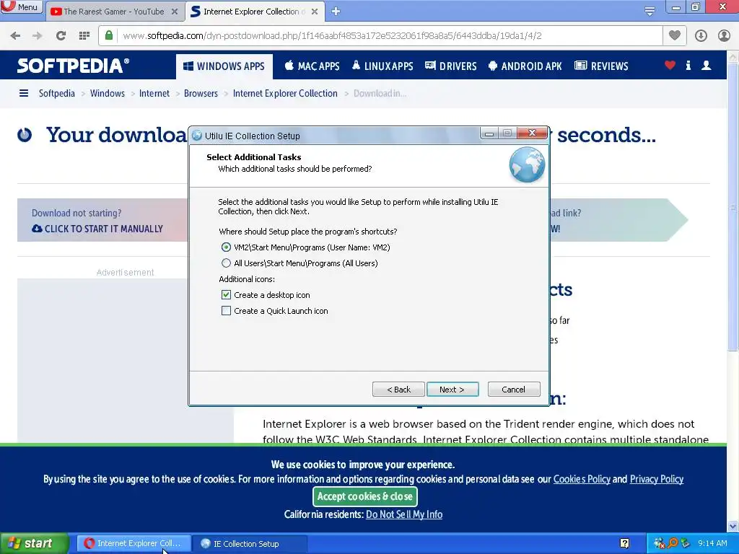Close The Rarest Gamer YouTube tab
739x554 pixels.
coord(175,12)
